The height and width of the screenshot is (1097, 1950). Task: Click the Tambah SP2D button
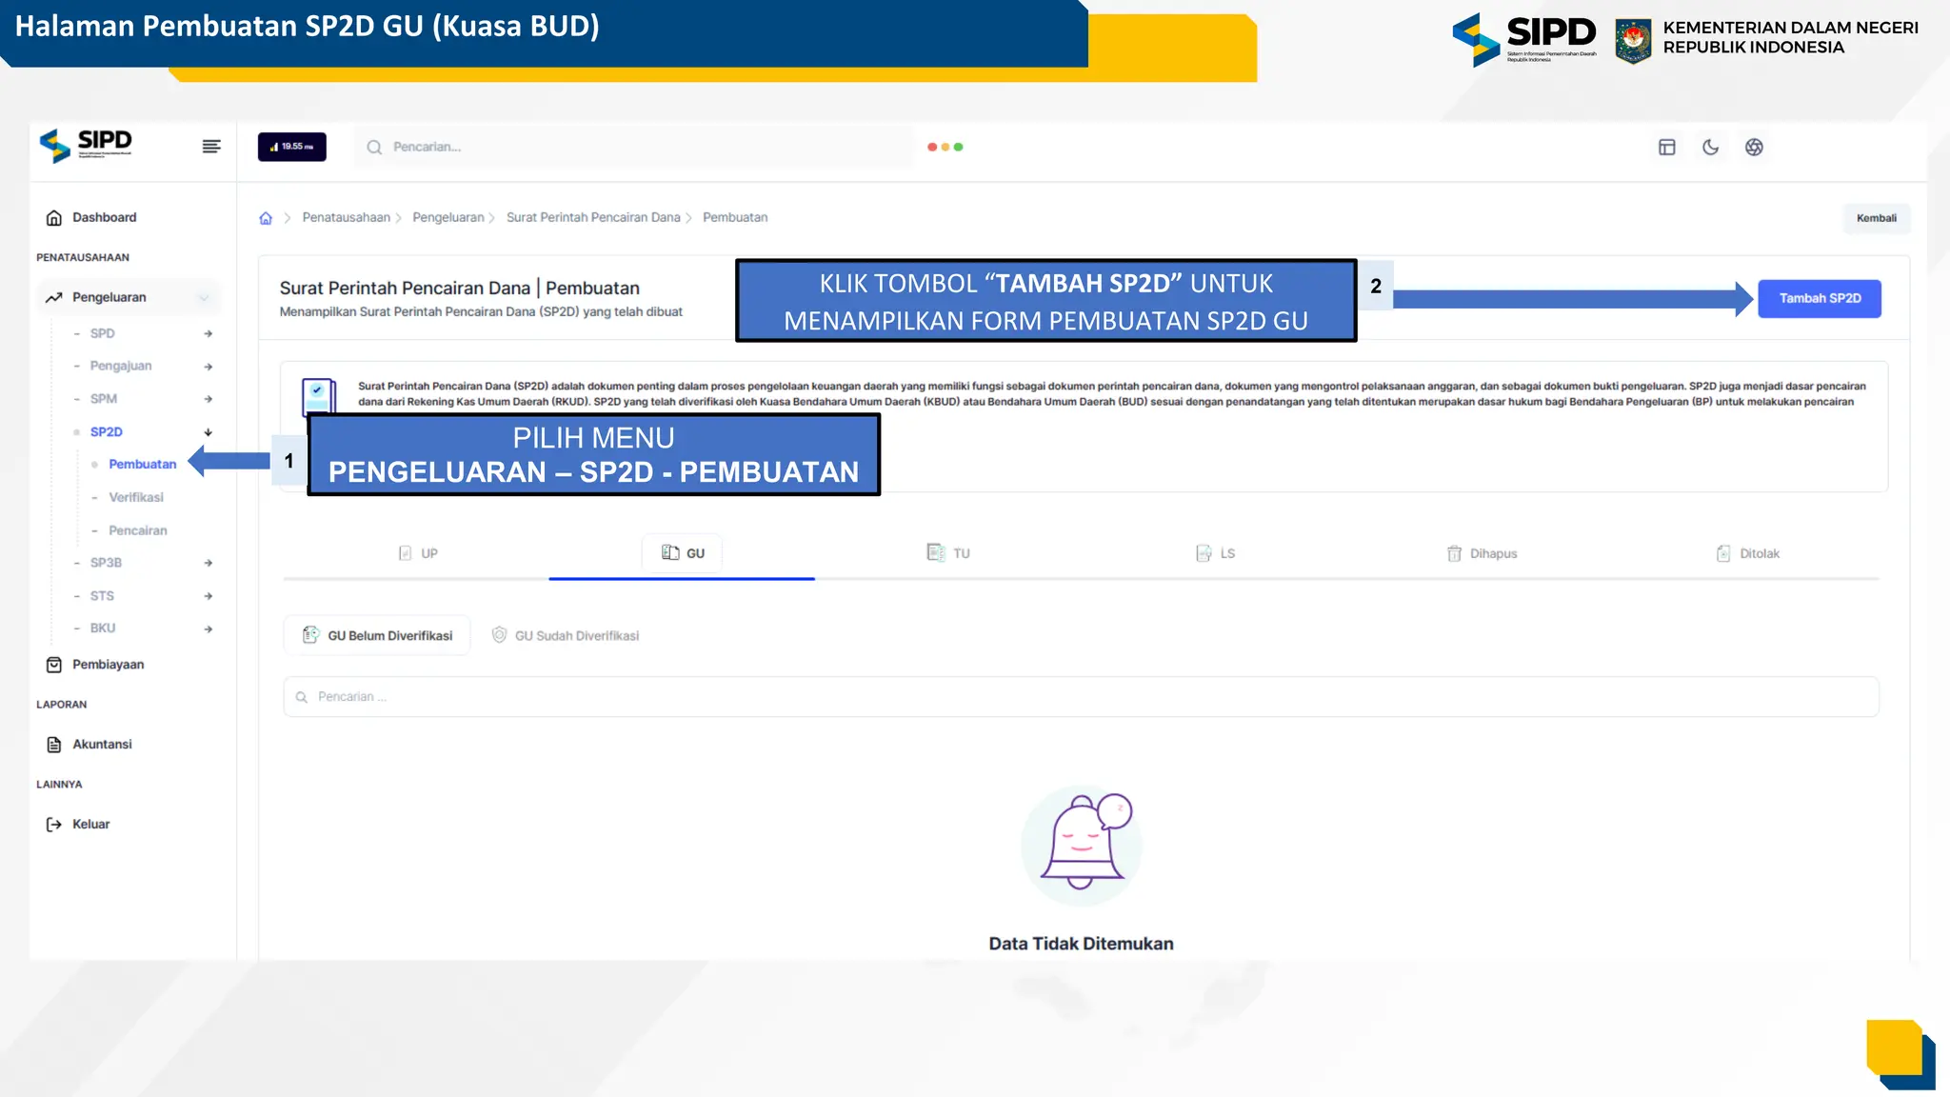point(1819,298)
